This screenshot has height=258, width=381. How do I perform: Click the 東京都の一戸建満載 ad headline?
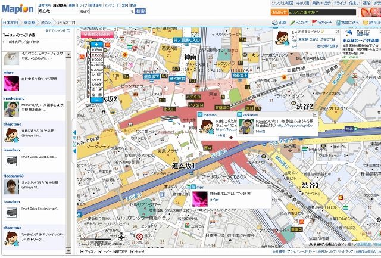(361, 41)
